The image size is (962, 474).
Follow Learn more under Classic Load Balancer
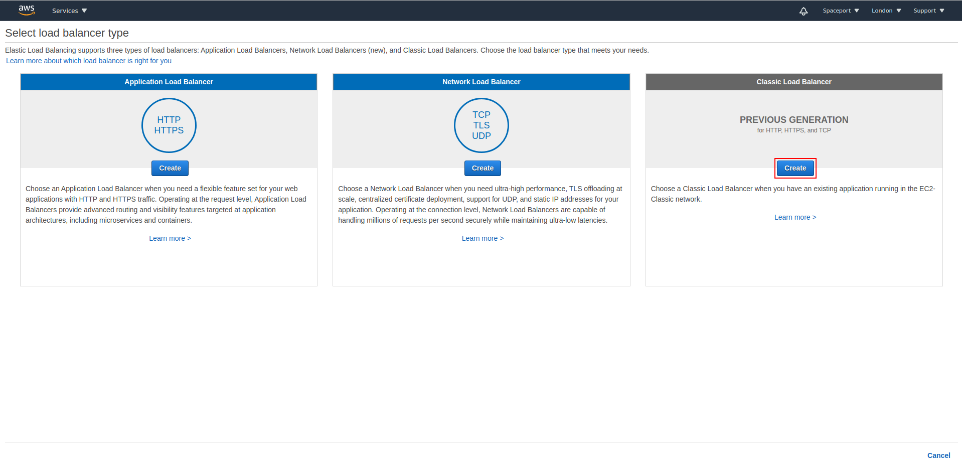(795, 217)
